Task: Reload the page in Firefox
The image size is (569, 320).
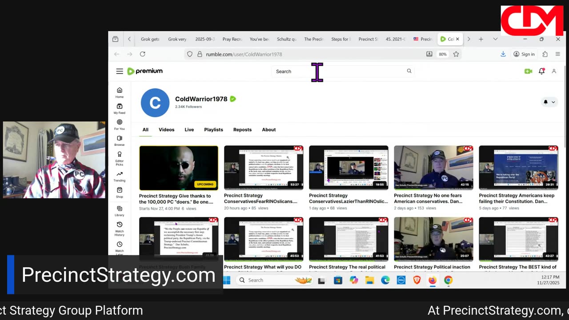Action: 142,54
